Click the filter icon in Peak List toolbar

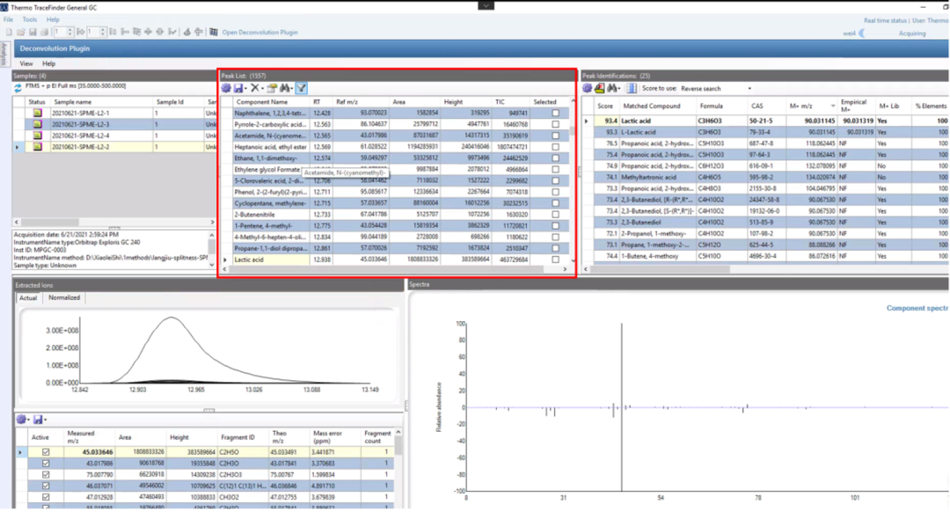[x=301, y=88]
